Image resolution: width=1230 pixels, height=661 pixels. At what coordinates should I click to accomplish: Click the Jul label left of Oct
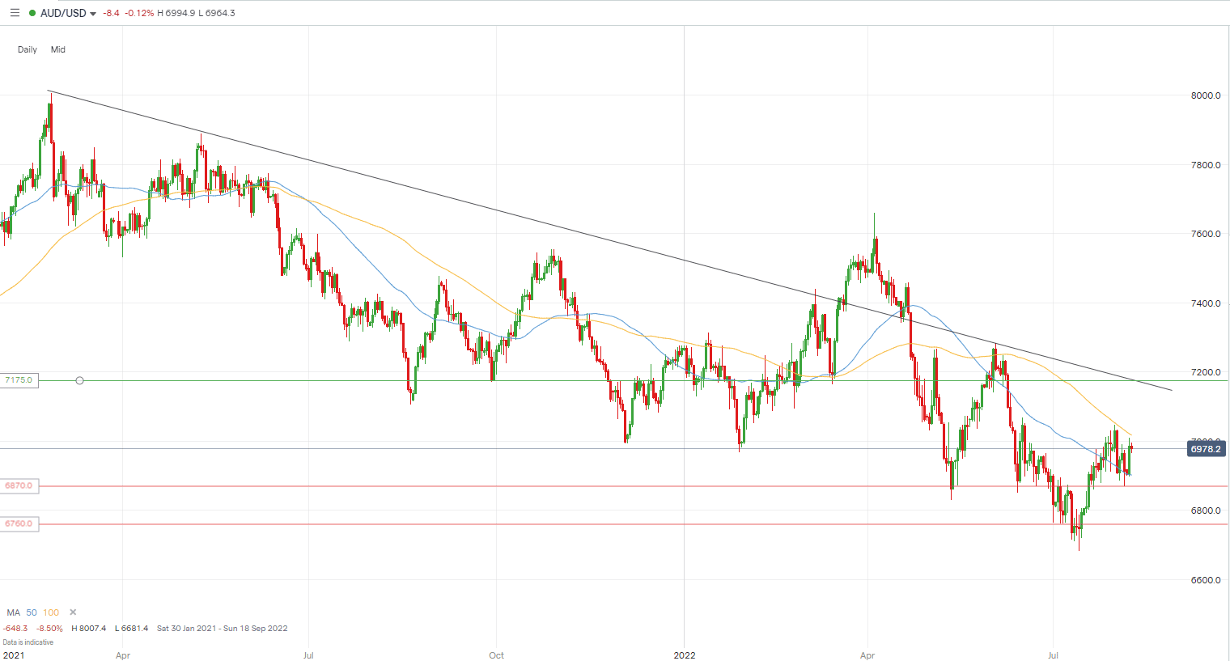308,655
